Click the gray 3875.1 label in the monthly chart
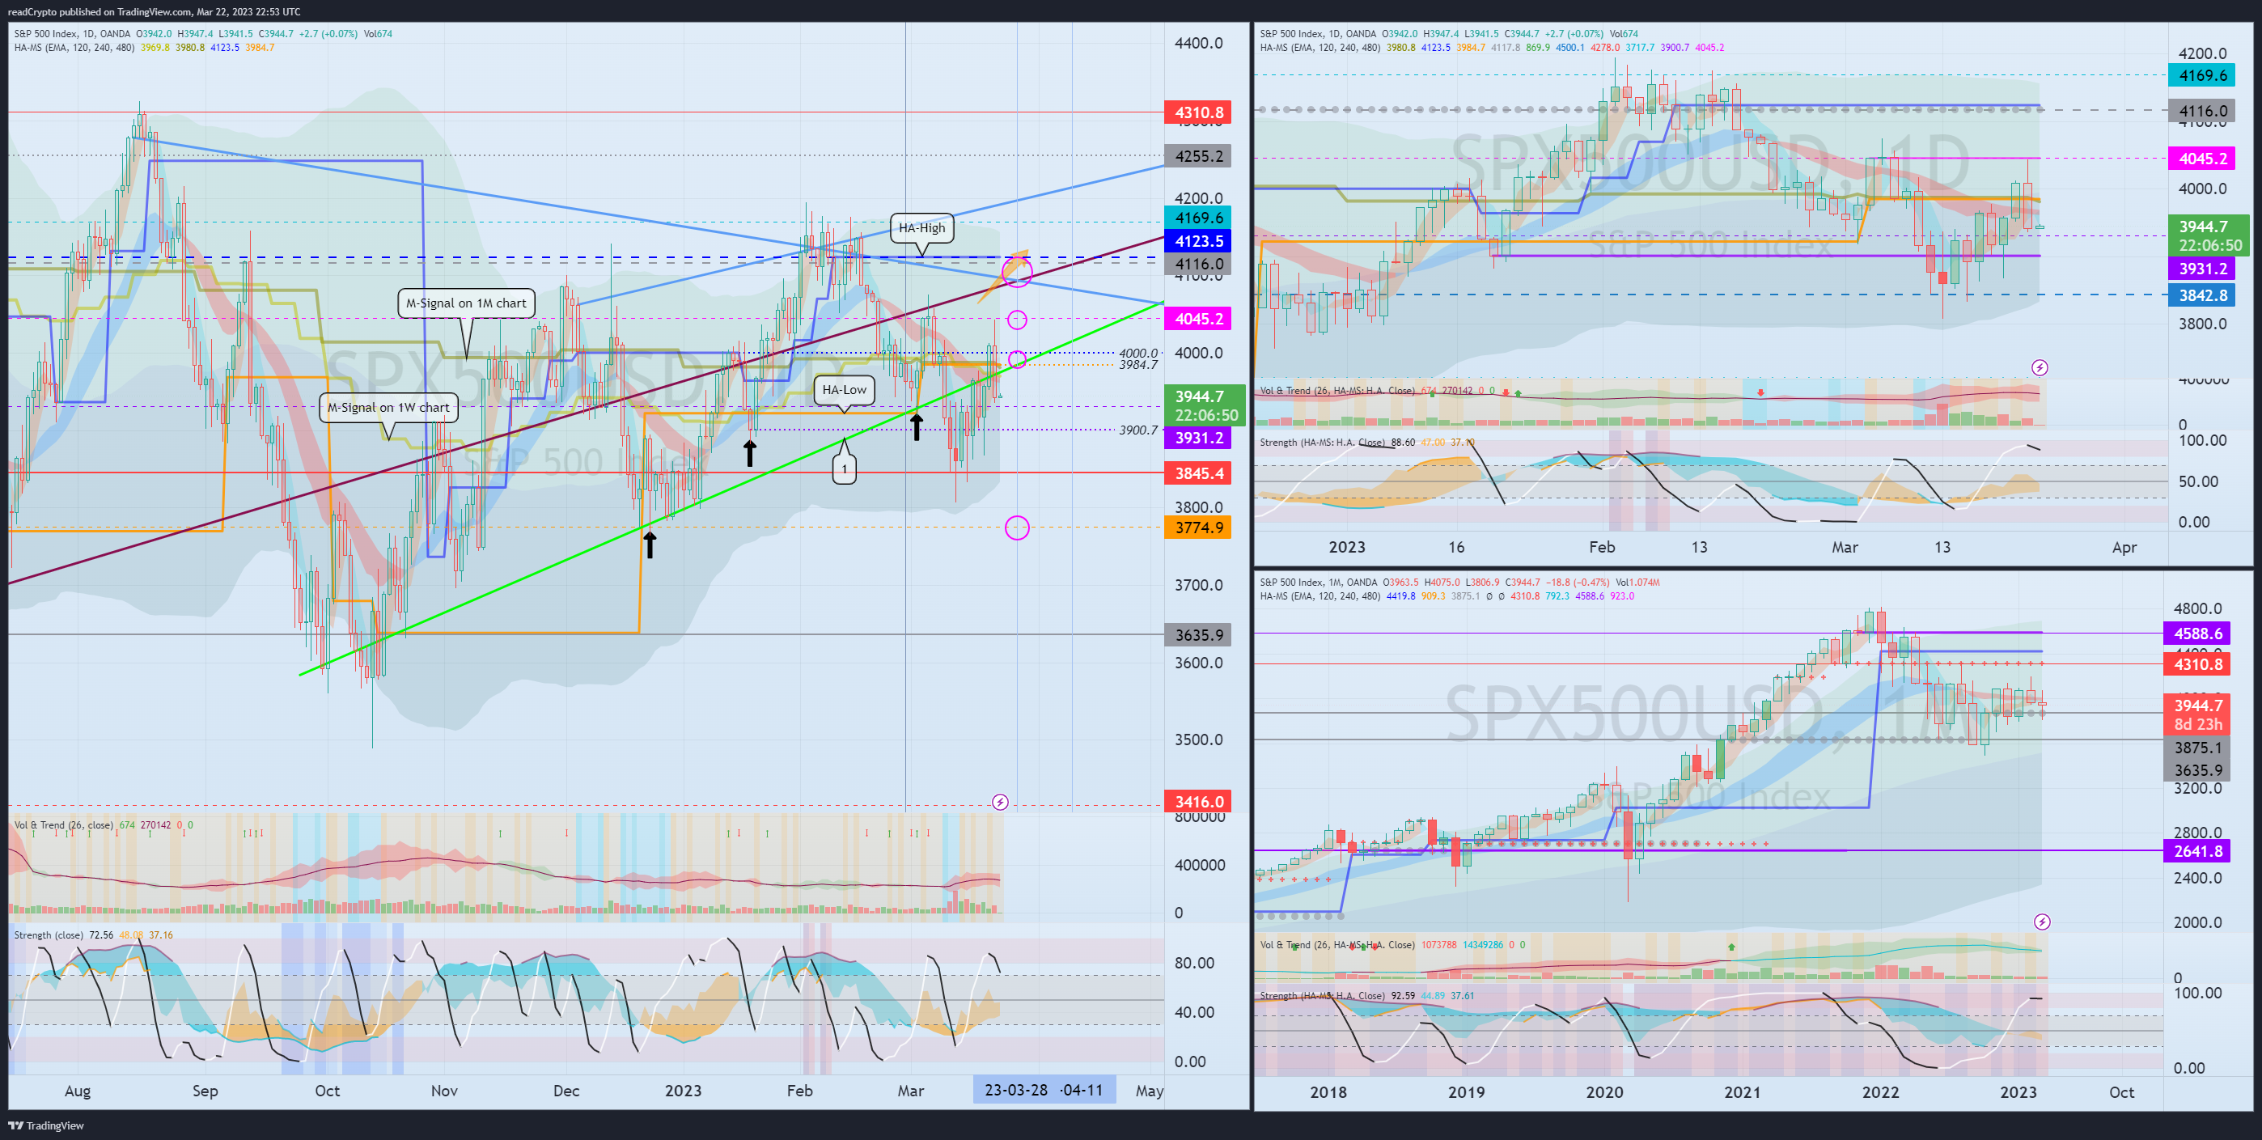 [x=2197, y=748]
